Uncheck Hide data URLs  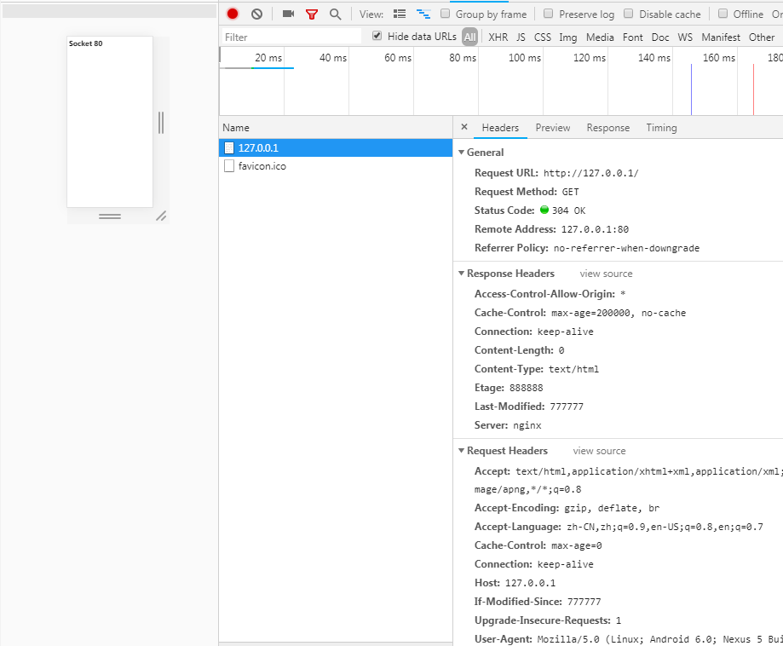[376, 36]
